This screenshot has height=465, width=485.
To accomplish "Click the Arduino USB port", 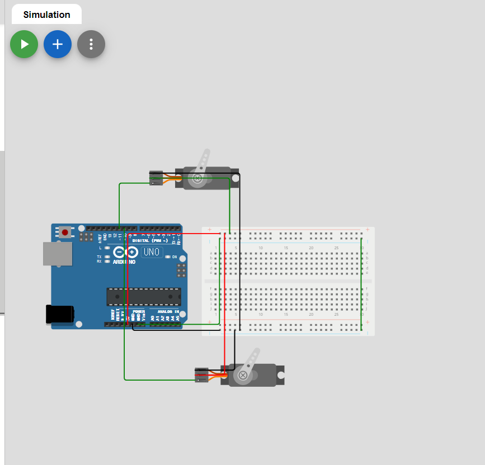I will [58, 254].
